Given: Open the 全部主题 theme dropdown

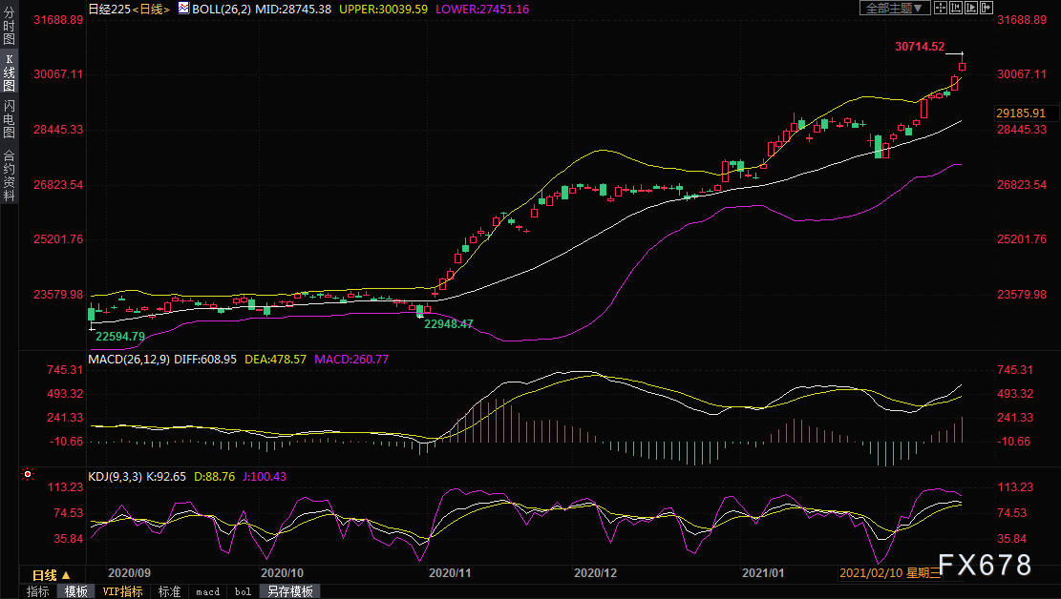Looking at the screenshot, I should [895, 8].
